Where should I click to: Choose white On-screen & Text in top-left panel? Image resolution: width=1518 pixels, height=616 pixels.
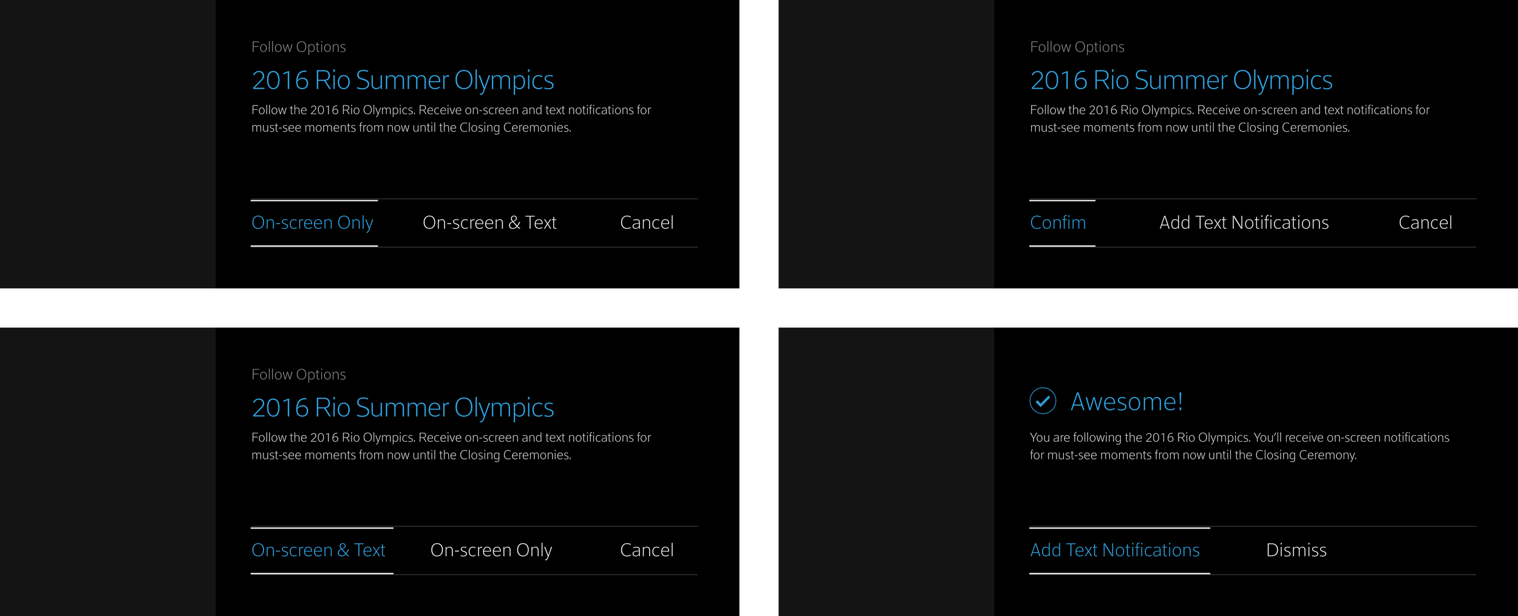click(489, 223)
